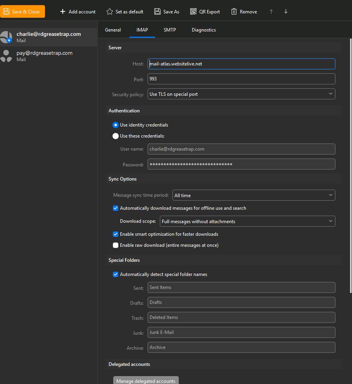Expand the Message sync time period dropdown
Viewport: 352px width, 384px height.
click(x=253, y=195)
